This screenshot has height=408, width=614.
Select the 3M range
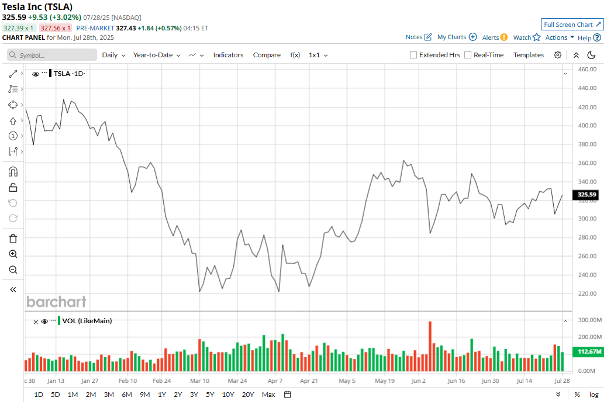(x=108, y=395)
